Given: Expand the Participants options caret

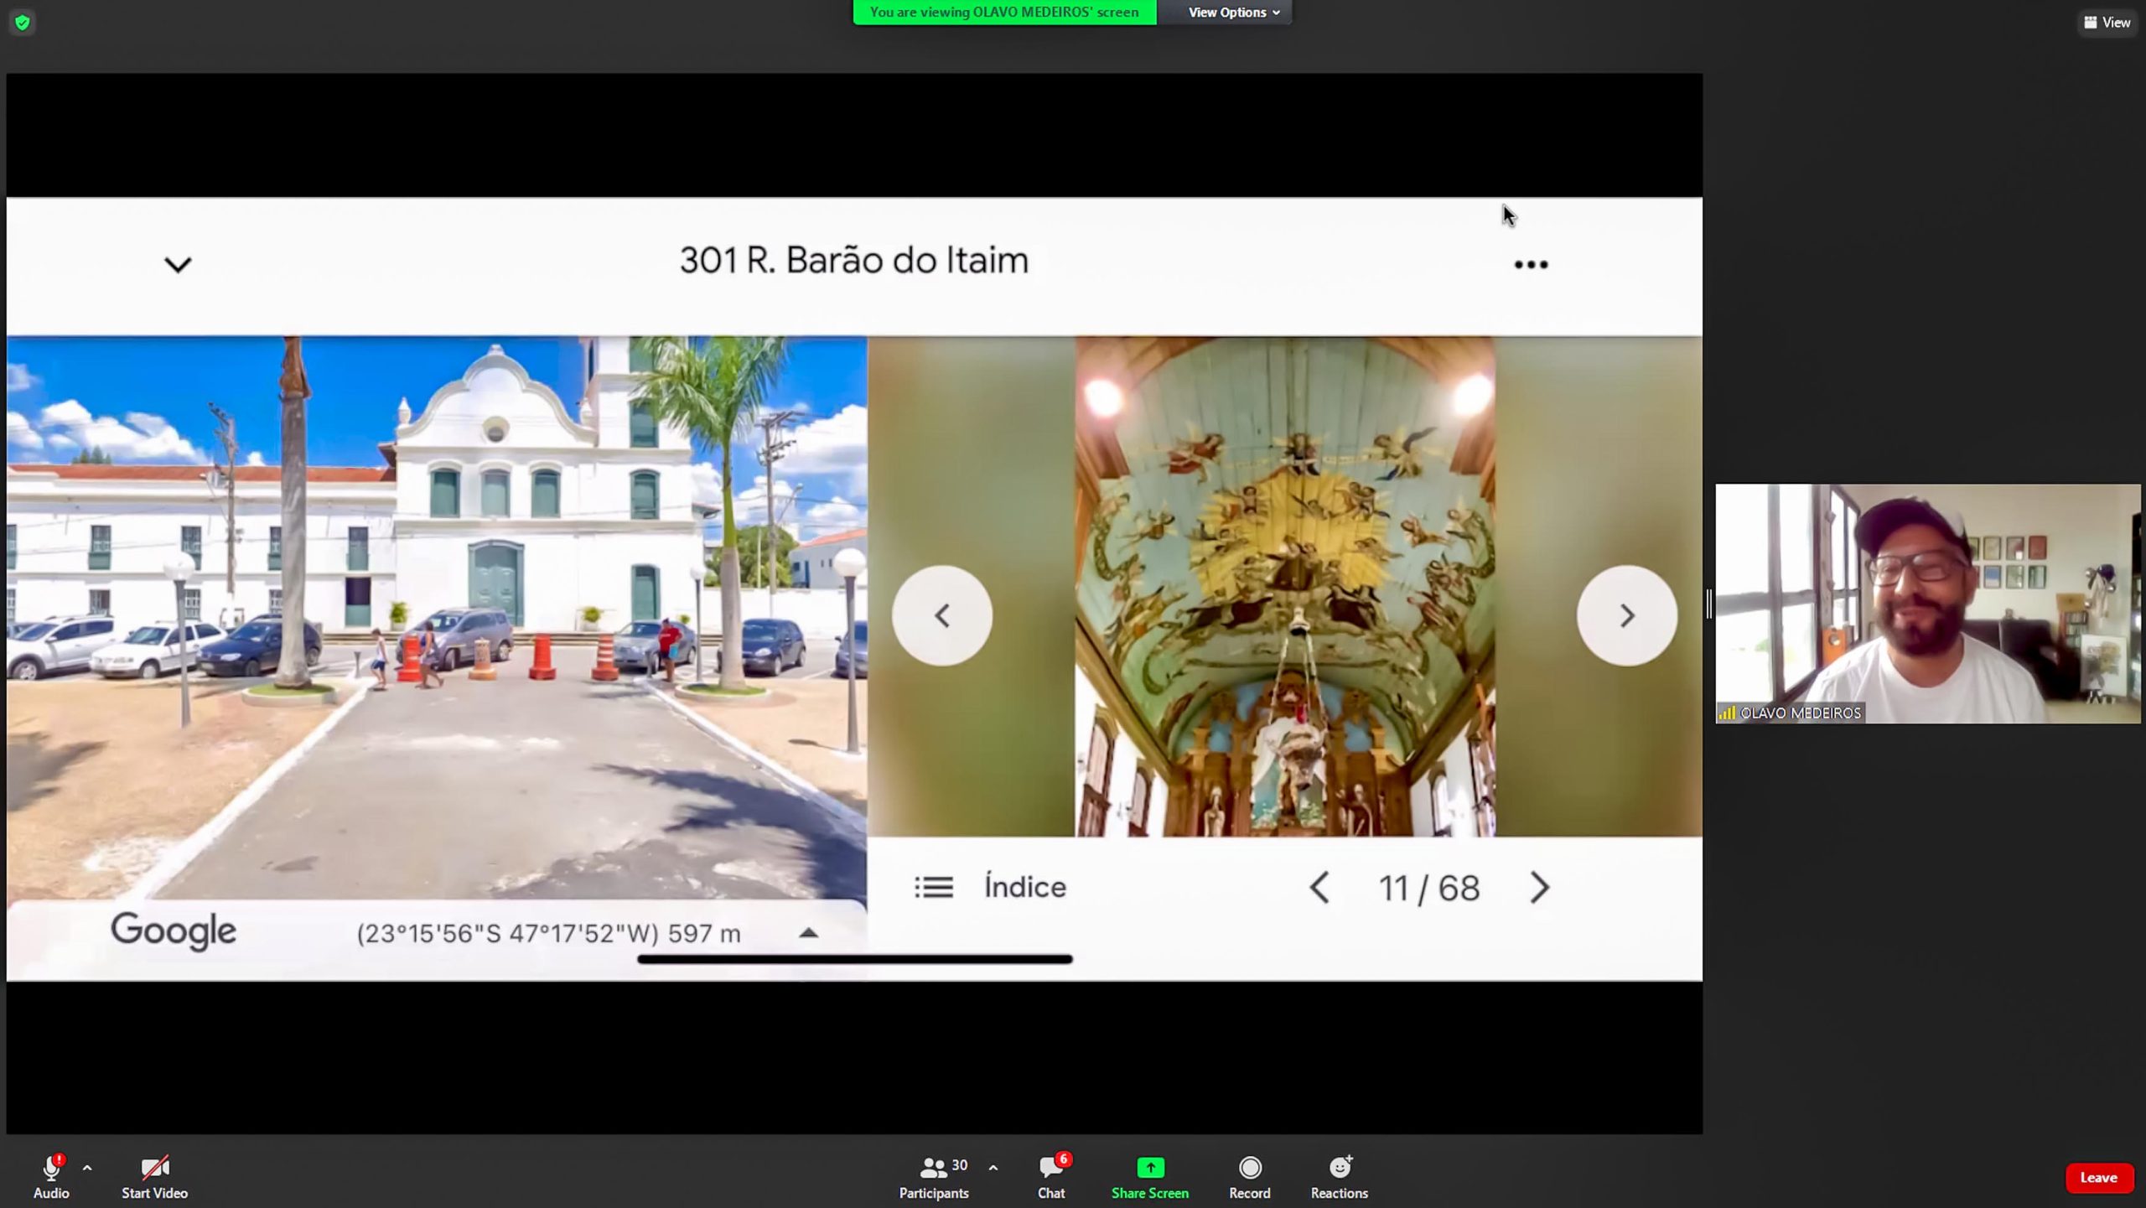Looking at the screenshot, I should [x=993, y=1167].
